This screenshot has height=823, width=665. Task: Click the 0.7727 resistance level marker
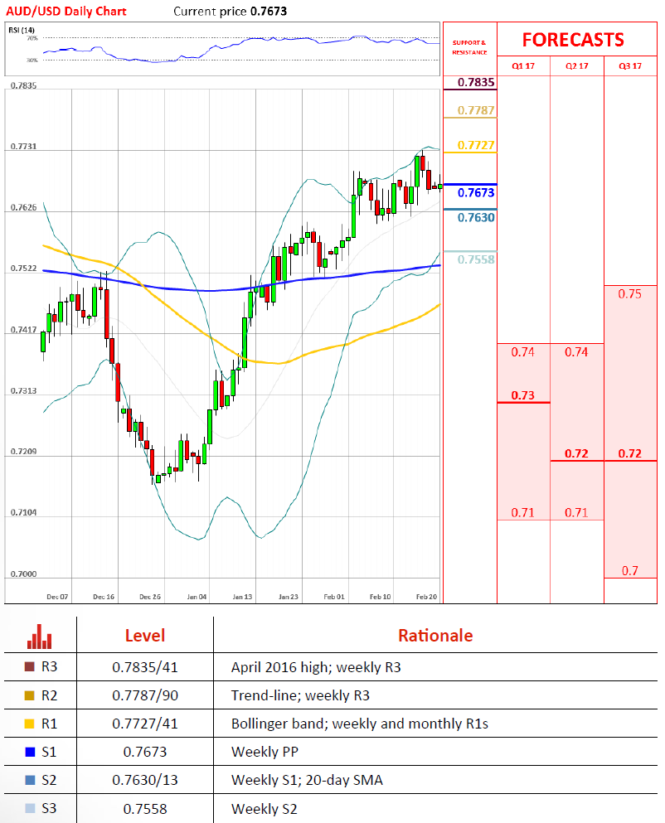[476, 145]
